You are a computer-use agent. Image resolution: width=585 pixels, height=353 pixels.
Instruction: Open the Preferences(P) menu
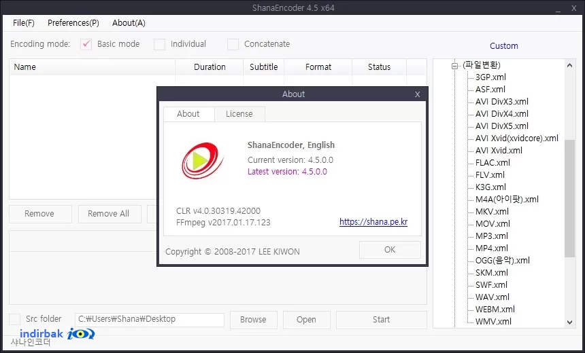pos(73,23)
